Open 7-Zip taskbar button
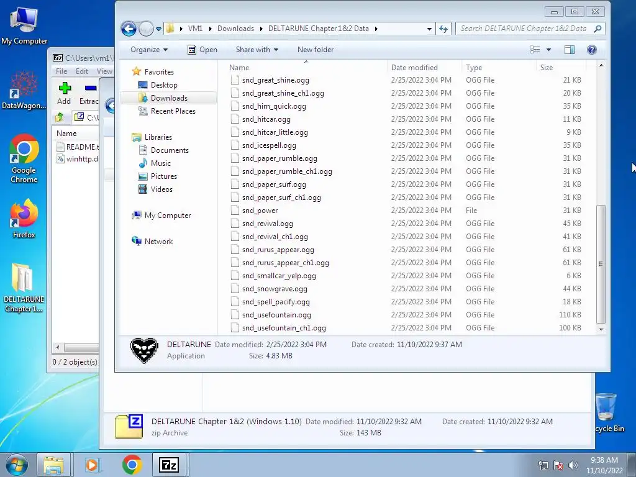 pos(169,465)
